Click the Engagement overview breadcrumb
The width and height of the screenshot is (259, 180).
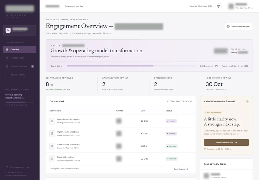coord(74,6)
